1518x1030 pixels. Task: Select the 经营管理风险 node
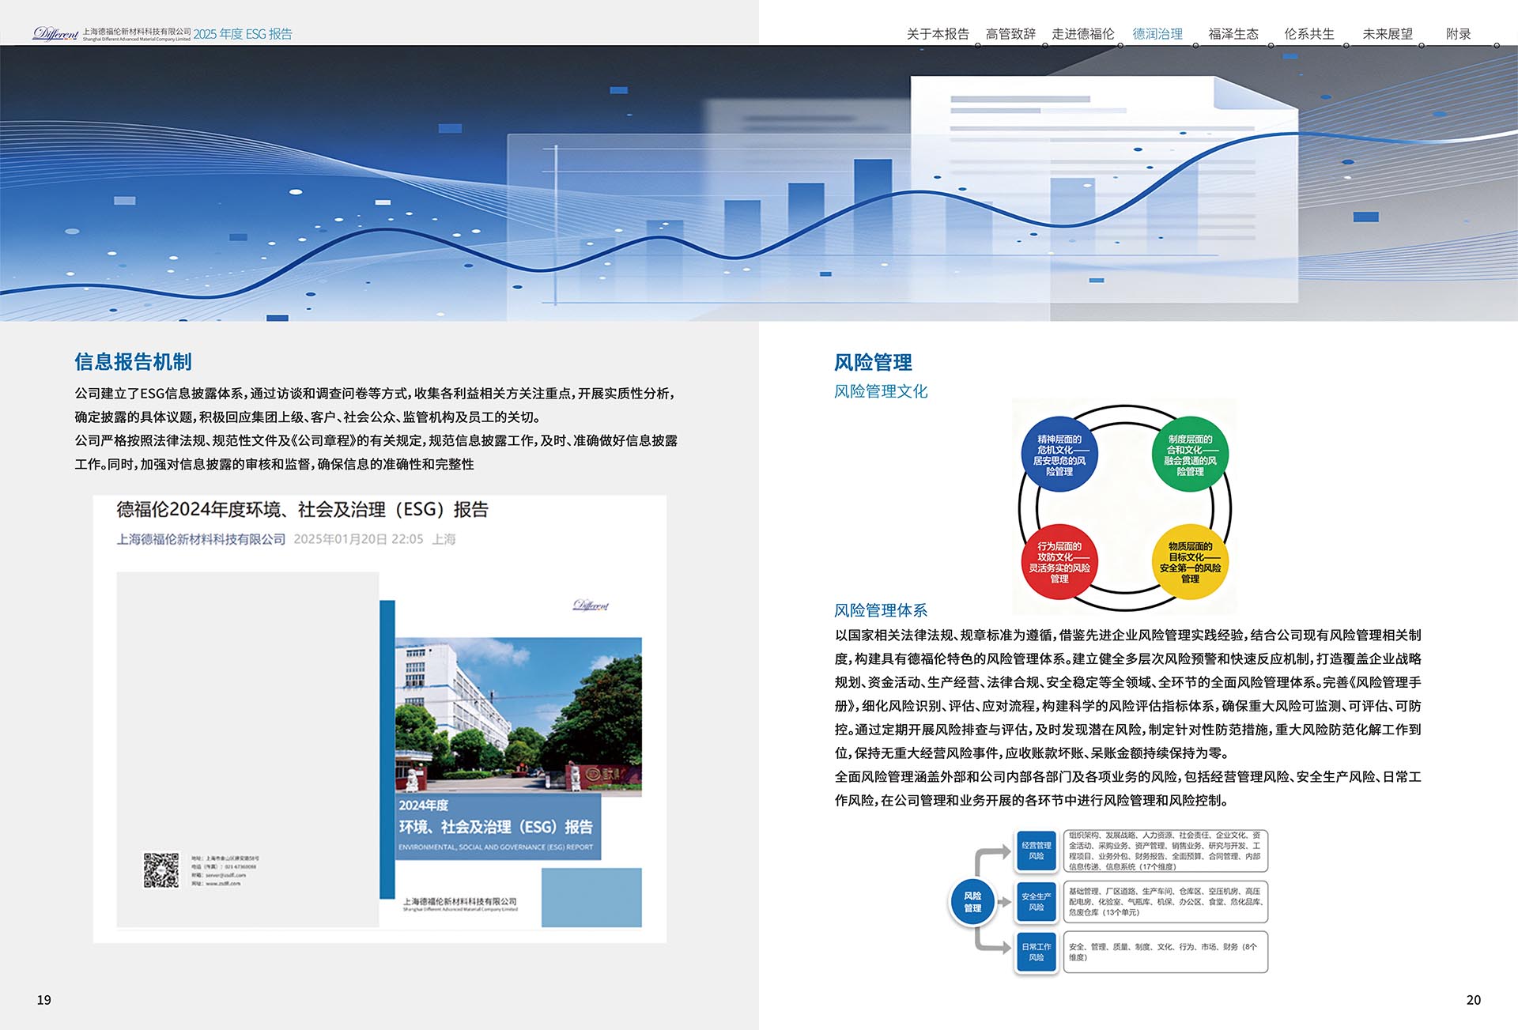[1036, 849]
